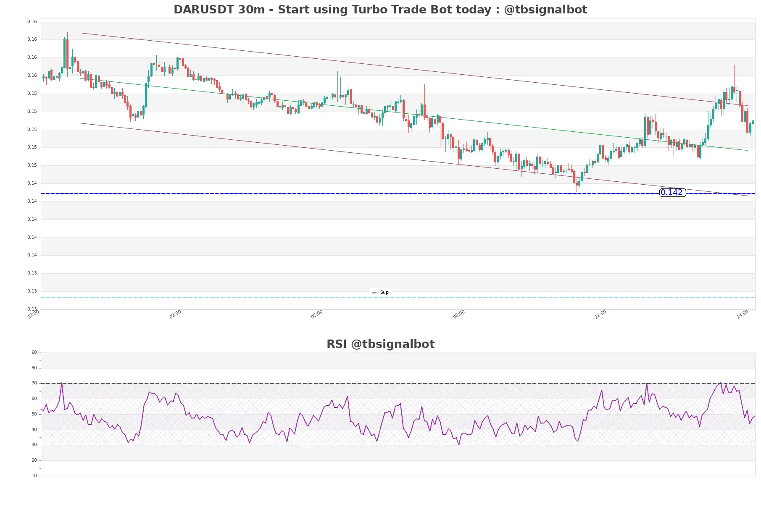Click the 23:00 time axis label
The image size is (761, 507).
tap(33, 314)
